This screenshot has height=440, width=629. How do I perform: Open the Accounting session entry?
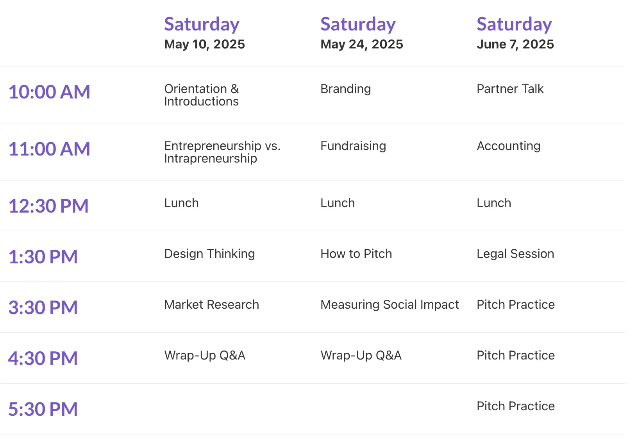tap(508, 146)
